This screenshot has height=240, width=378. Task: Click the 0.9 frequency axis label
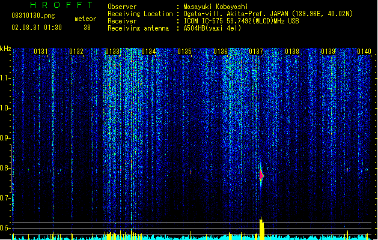click(x=5, y=138)
